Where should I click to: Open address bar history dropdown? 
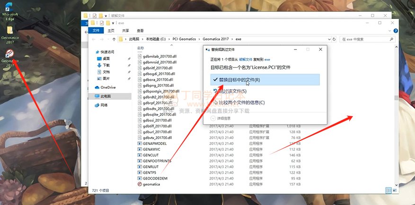(325, 39)
